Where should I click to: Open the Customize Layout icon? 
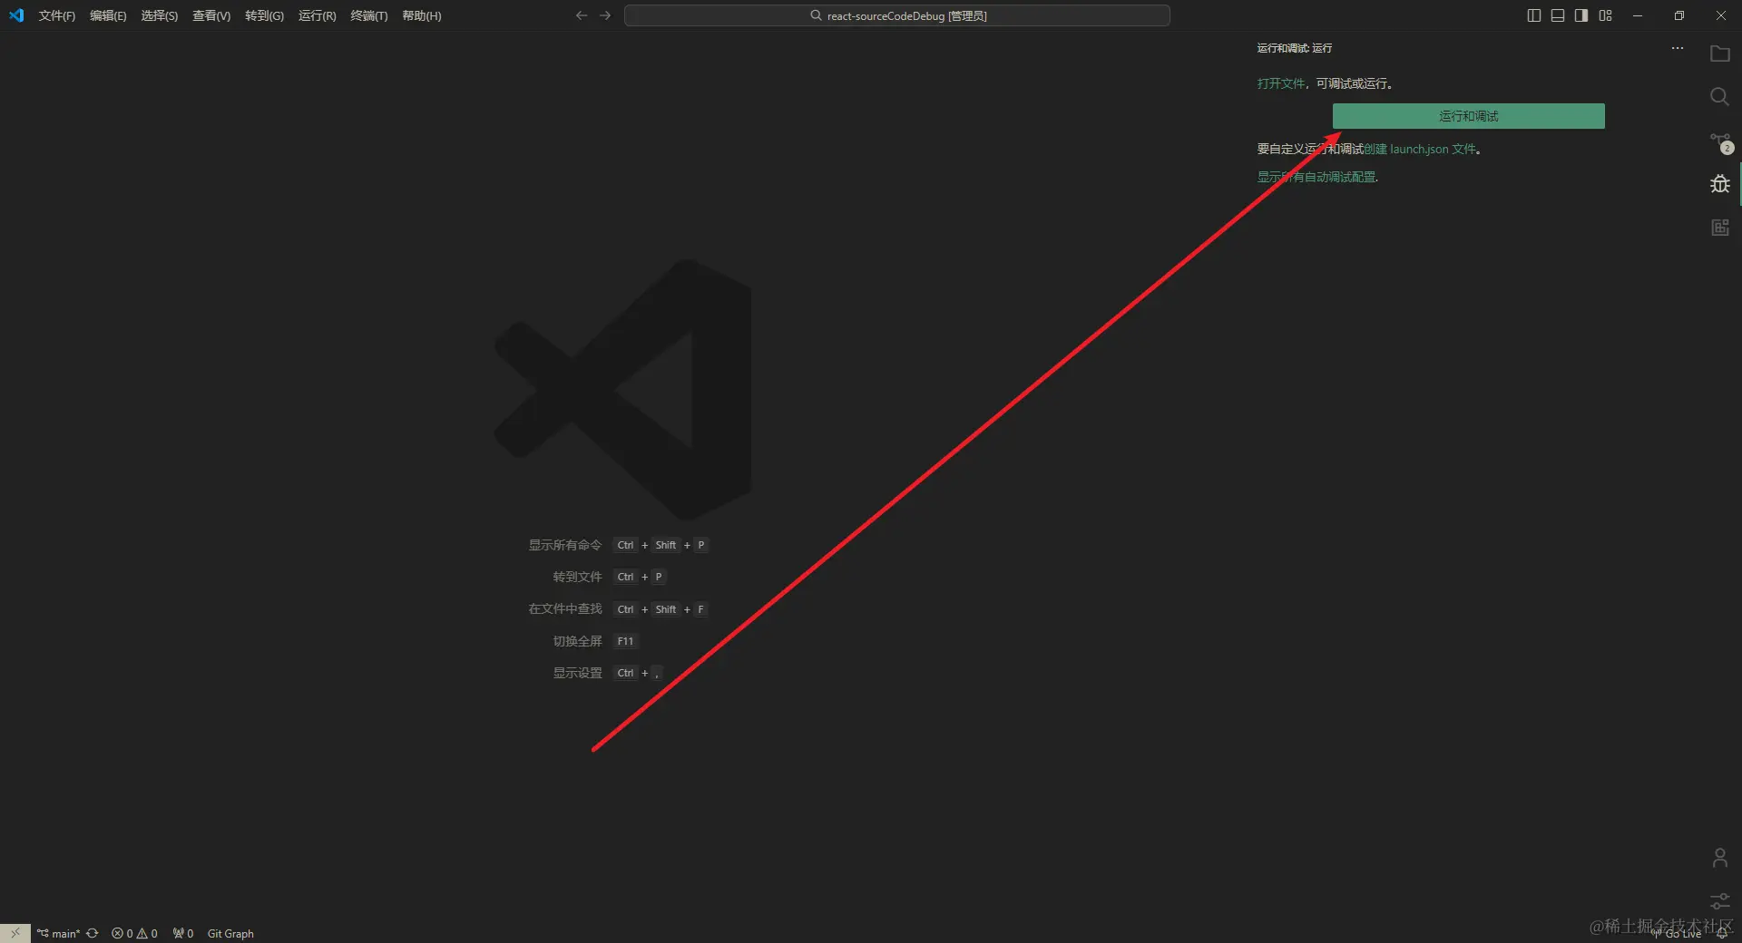[x=1605, y=15]
